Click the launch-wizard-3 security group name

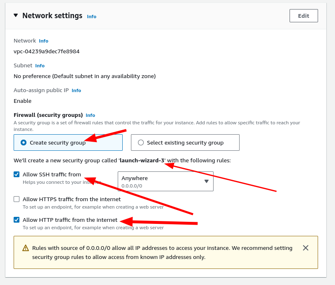[x=142, y=160]
